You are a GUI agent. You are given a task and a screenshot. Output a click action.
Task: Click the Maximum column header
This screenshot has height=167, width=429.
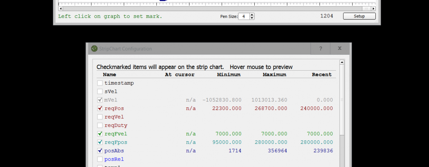[275, 74]
